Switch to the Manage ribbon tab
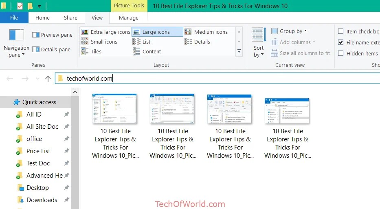The width and height of the screenshot is (380, 209). pos(129,18)
